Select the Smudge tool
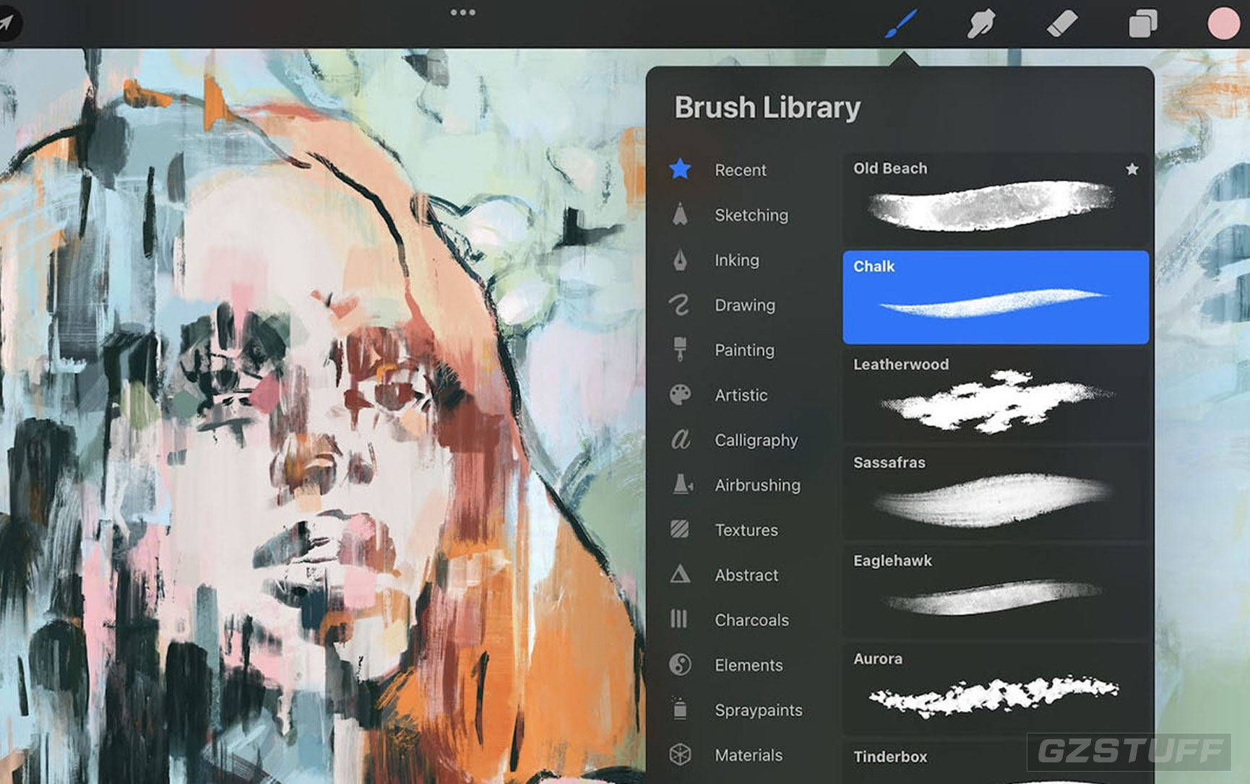This screenshot has height=784, width=1250. (981, 24)
